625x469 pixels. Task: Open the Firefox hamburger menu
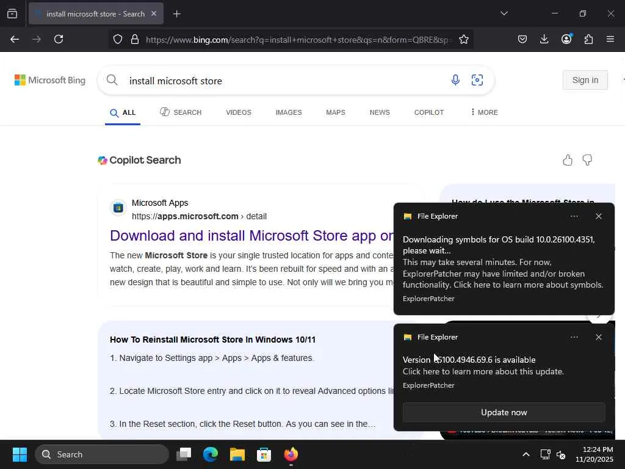[610, 39]
